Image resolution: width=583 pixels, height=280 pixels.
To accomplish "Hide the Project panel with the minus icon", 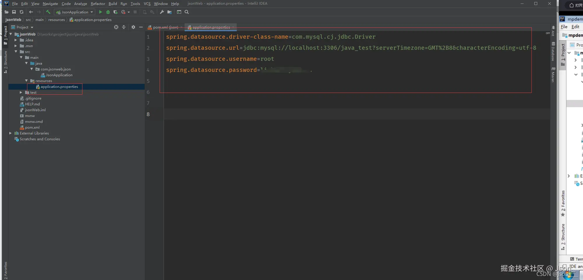I will click(x=141, y=27).
